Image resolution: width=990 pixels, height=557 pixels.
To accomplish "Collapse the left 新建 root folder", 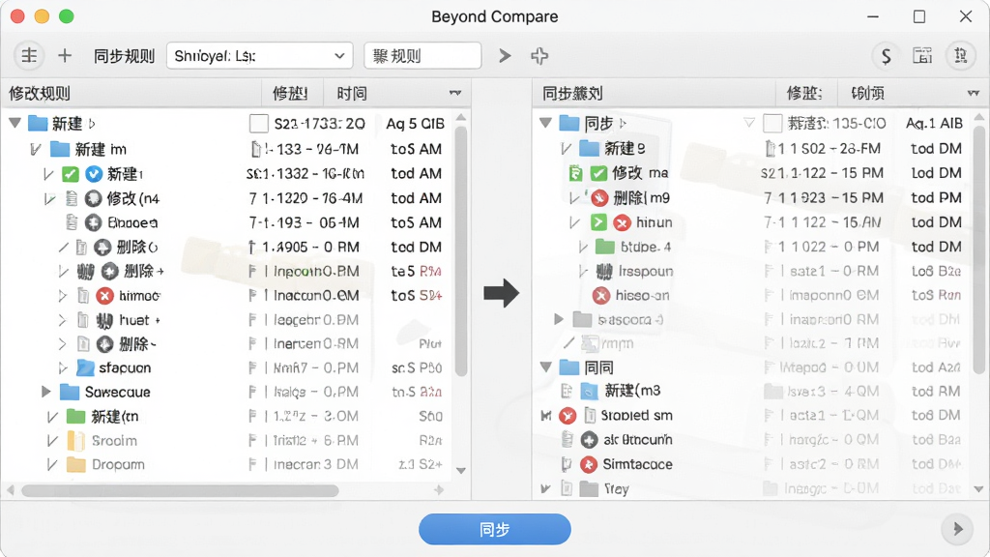I will click(x=15, y=123).
